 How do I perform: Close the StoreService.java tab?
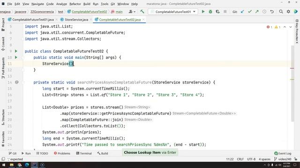coord(90,20)
